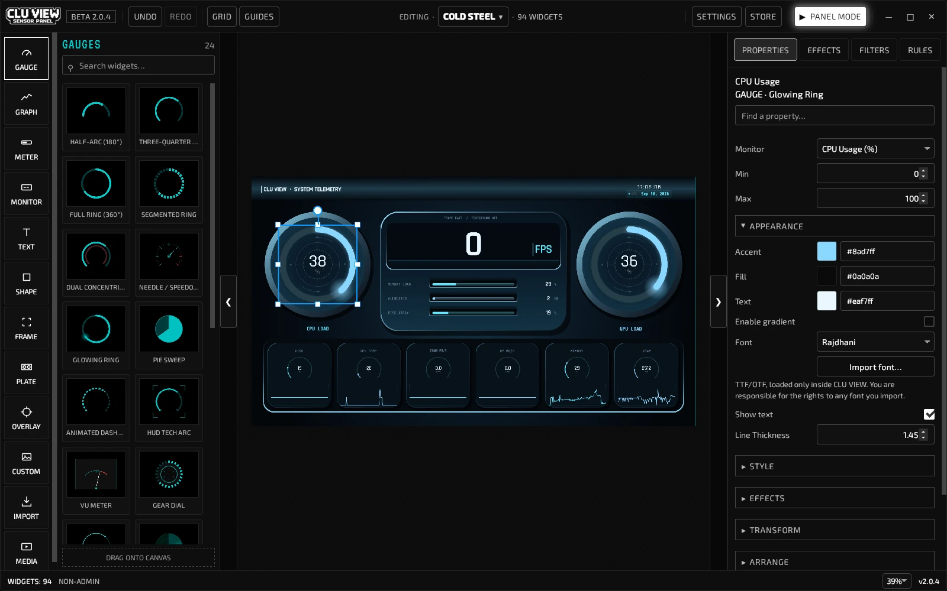Switch to the EFFECTS tab
The image size is (947, 591).
[x=824, y=50]
